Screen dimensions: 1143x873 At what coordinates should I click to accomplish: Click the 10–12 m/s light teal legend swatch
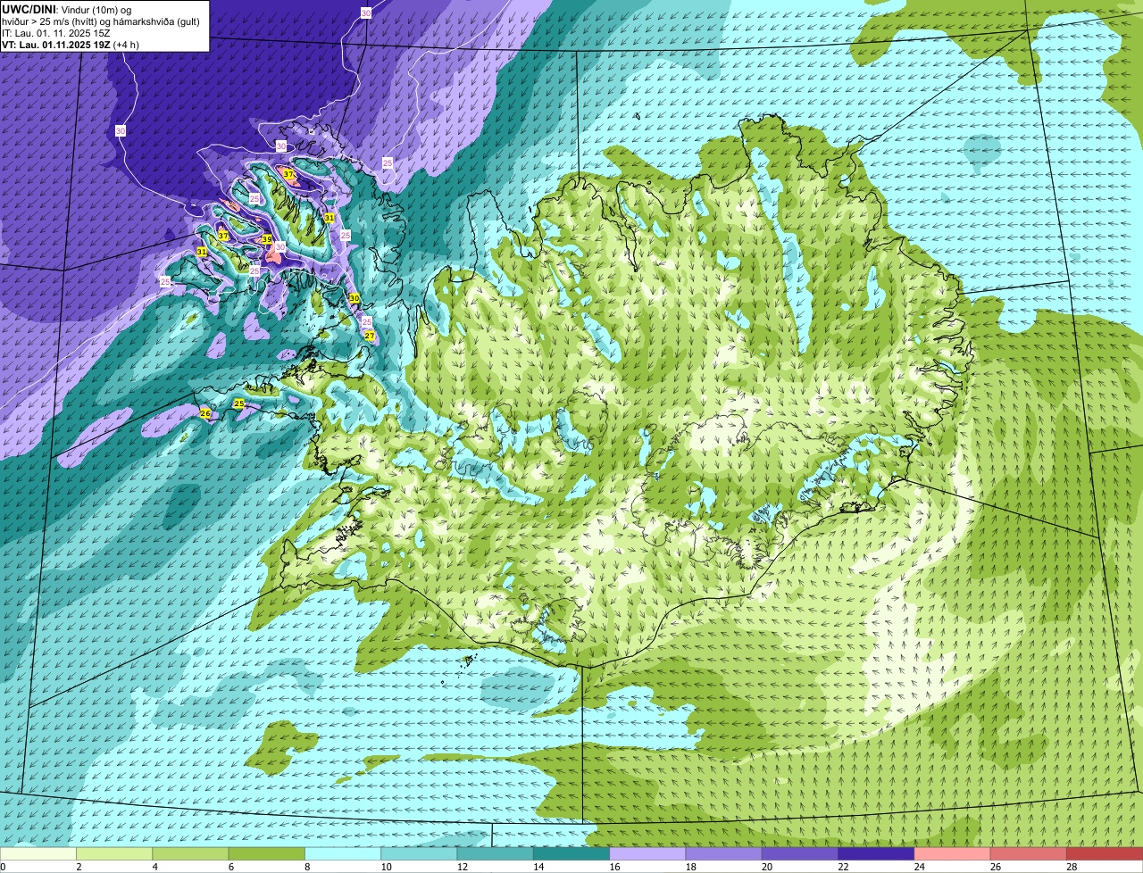419,853
